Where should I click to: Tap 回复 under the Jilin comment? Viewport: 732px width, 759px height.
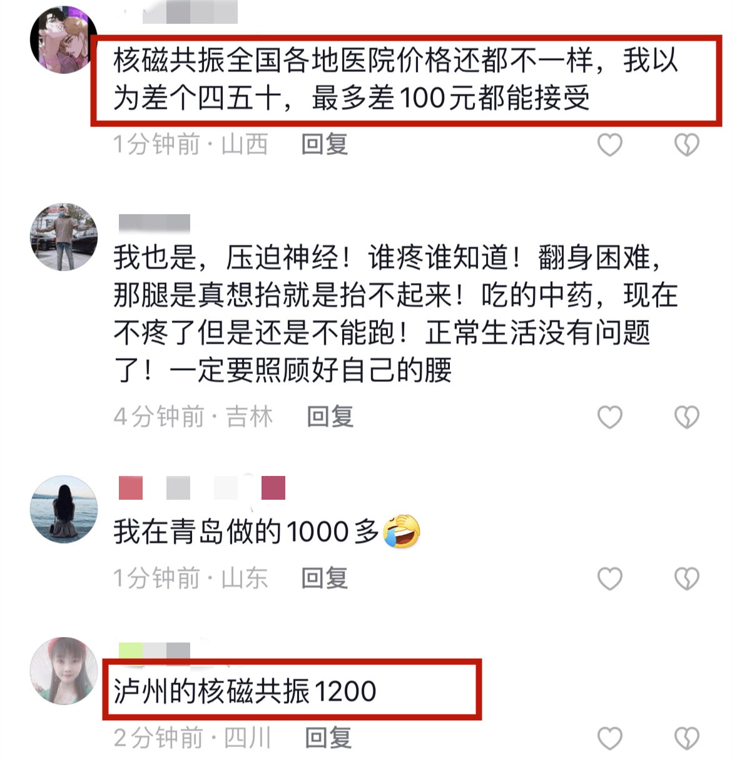330,416
